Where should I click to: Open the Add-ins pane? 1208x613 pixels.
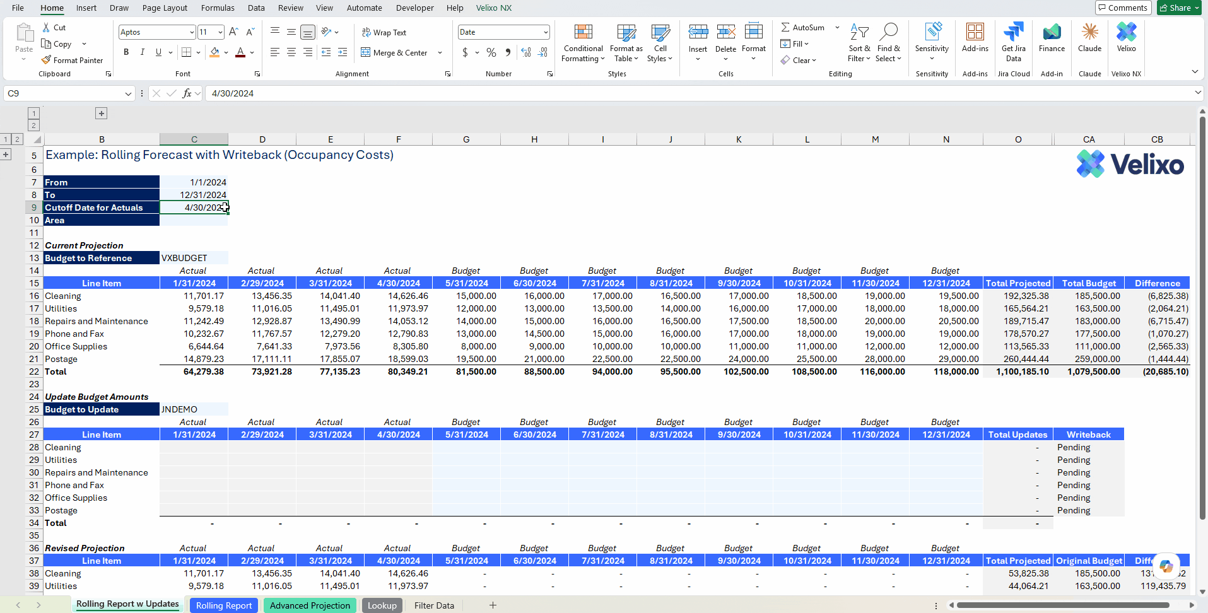click(975, 38)
